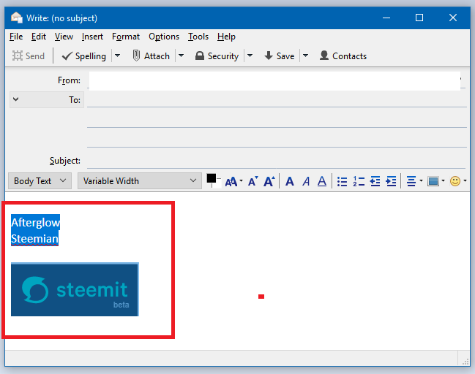Screen dimensions: 475x374
Task: Click the Send button
Action: click(x=29, y=56)
